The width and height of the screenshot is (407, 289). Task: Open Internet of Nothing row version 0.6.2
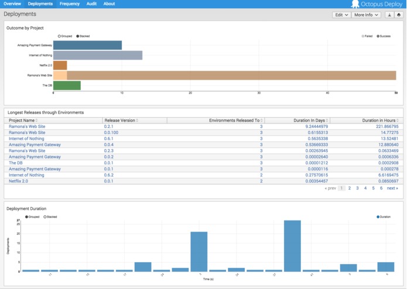pos(26,175)
